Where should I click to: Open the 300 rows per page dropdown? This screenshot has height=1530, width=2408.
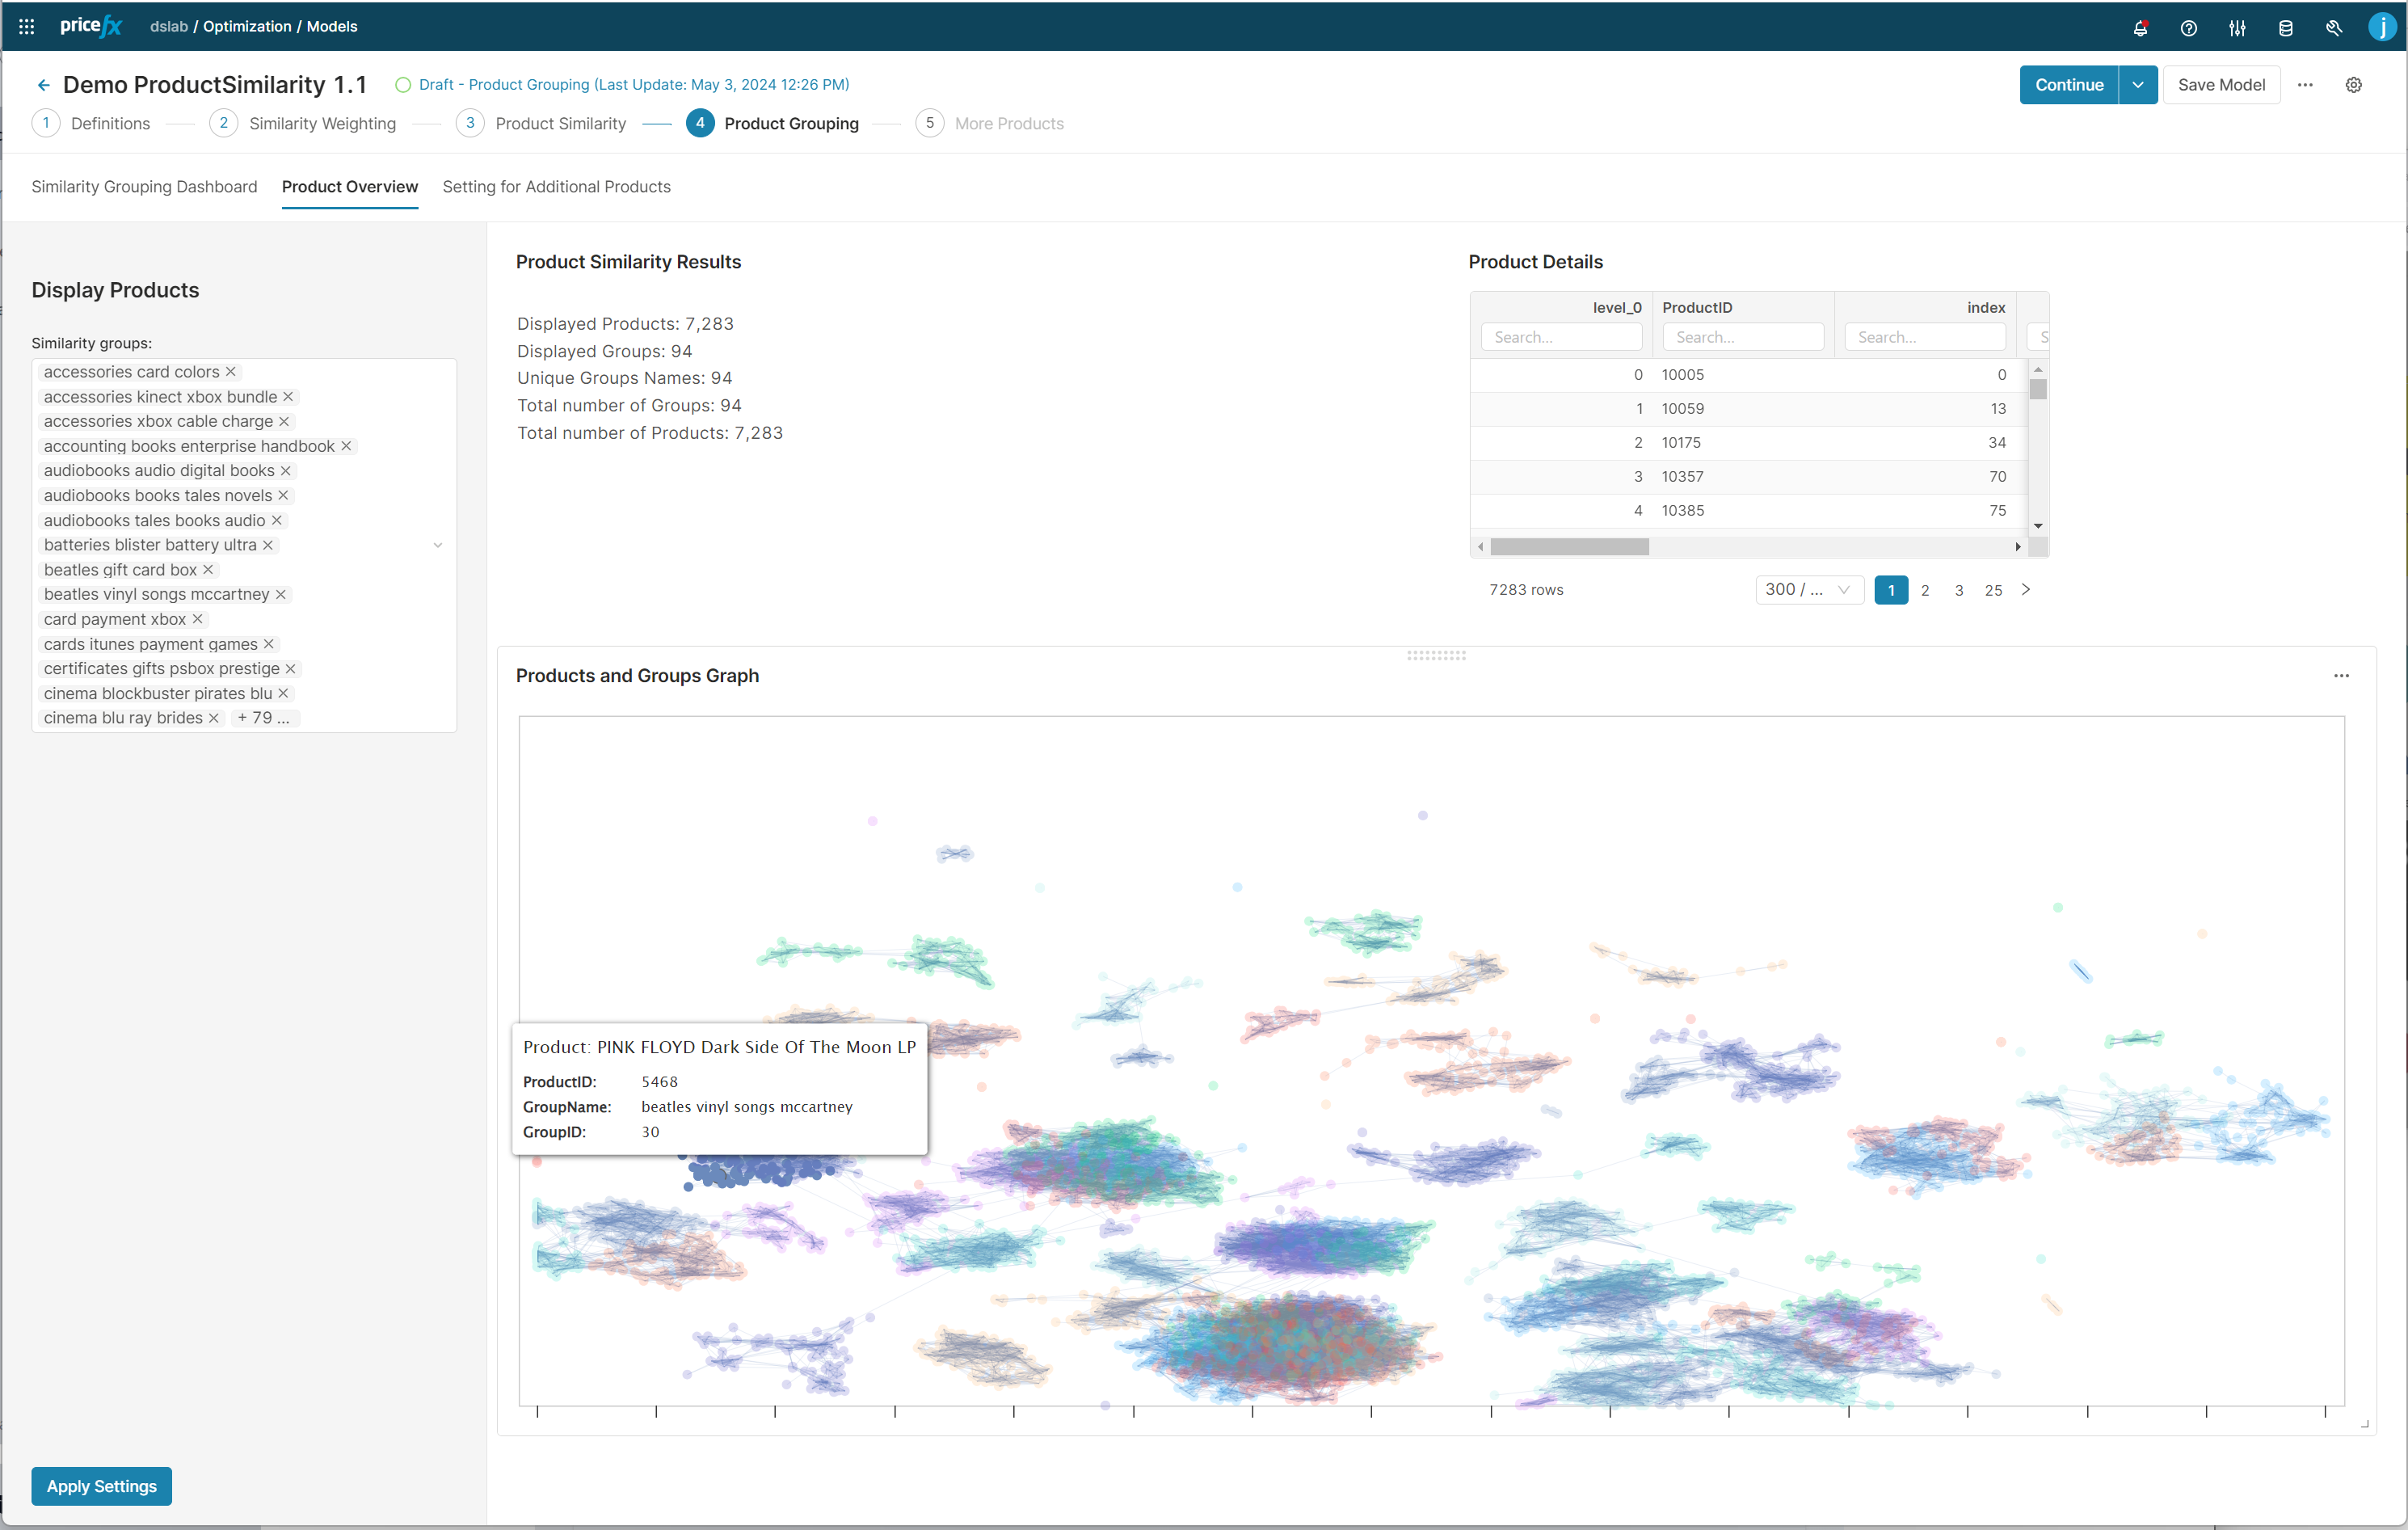point(1808,590)
